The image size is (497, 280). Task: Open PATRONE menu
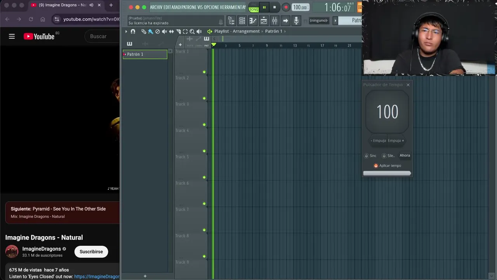[x=189, y=7]
